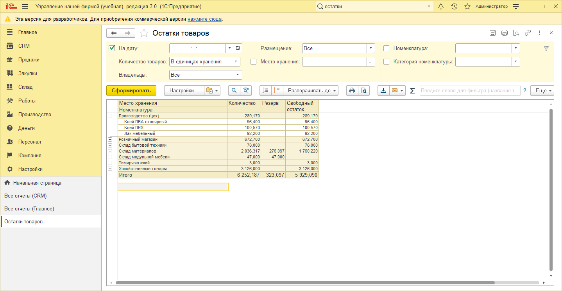Open toolbar print preview icon
Screen dimensions: 562x291
pyautogui.click(x=363, y=90)
